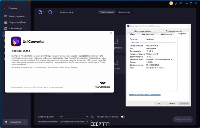Image resolution: width=200 pixels, height=128 pixels.
Task: Open the Video Compress sidebar icon
Action: (5, 28)
